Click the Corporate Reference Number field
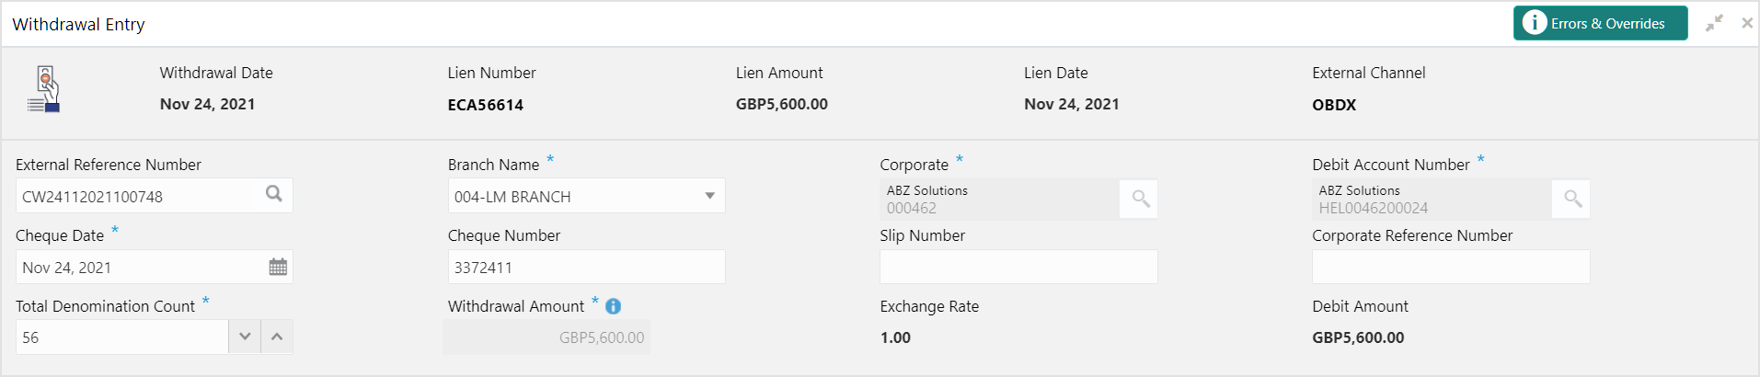 tap(1451, 267)
